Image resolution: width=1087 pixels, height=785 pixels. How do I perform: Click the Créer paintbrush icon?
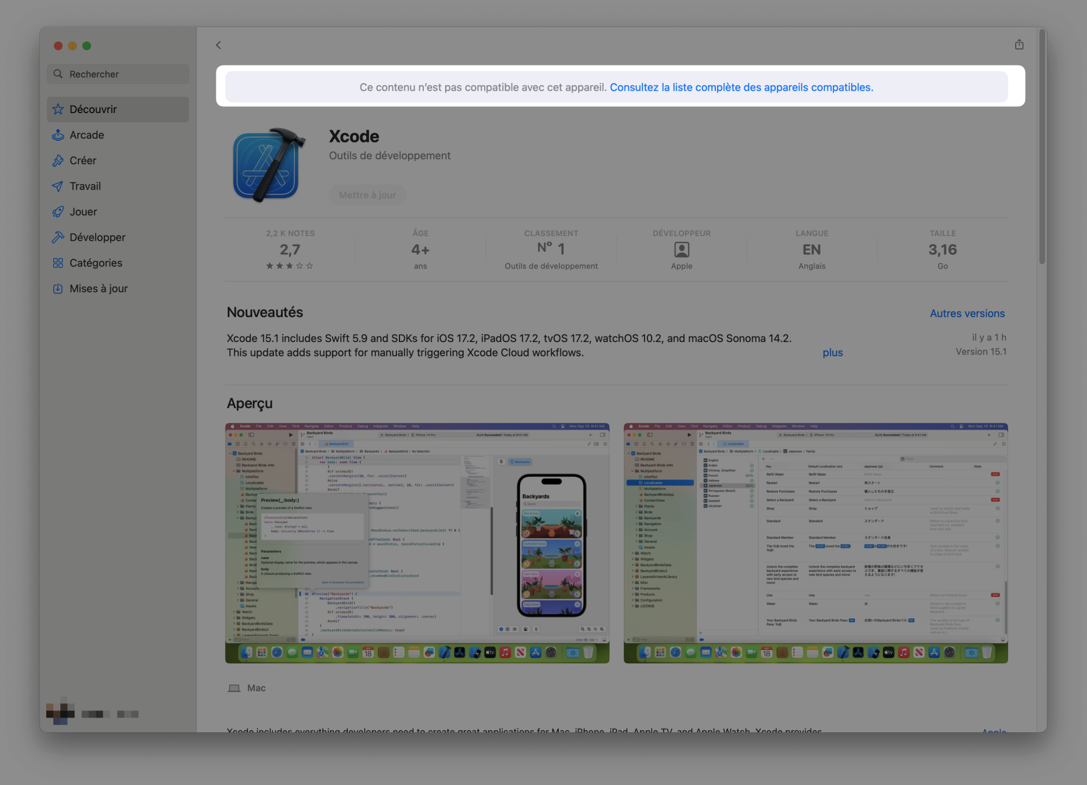(x=58, y=160)
